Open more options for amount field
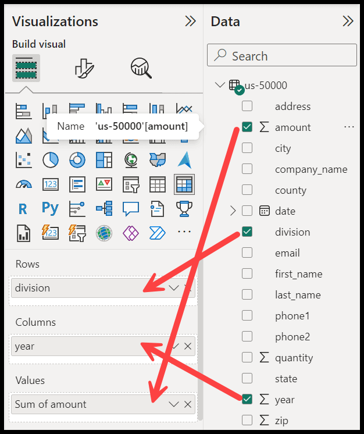364x434 pixels. click(349, 127)
